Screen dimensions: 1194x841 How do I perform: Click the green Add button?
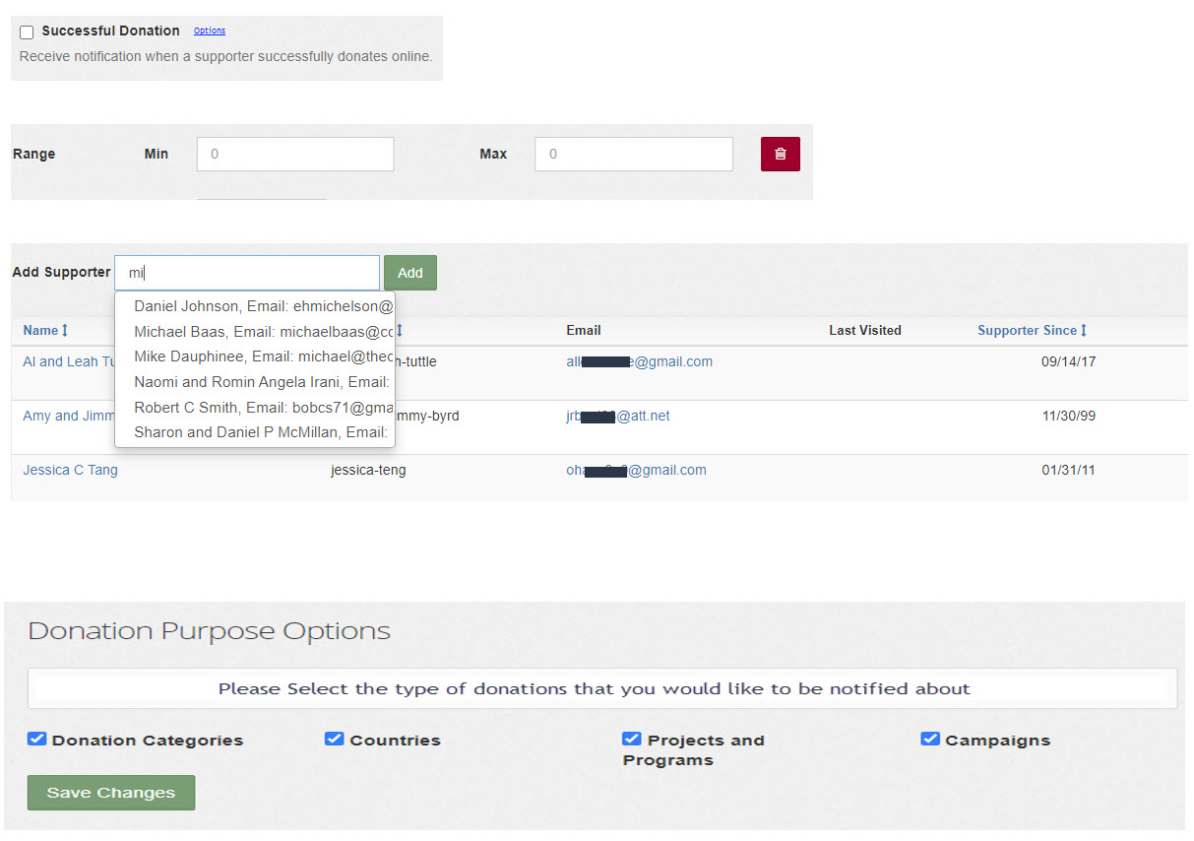tap(409, 273)
